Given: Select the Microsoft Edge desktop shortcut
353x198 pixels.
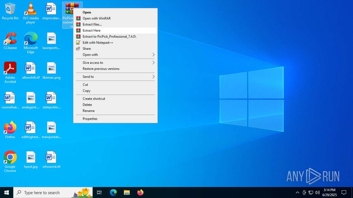Looking at the screenshot, I should (x=31, y=43).
